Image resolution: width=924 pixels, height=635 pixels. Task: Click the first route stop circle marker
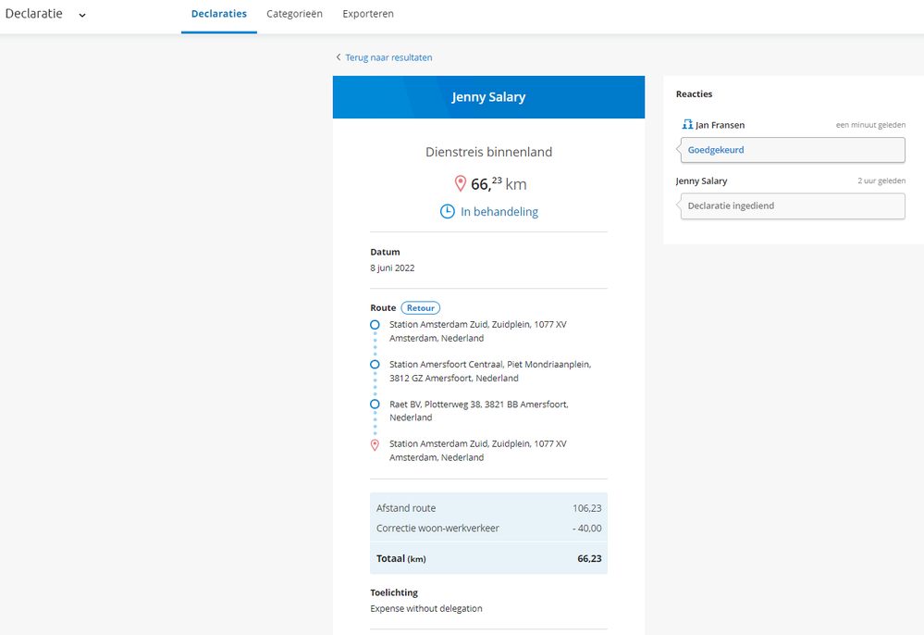coord(375,325)
